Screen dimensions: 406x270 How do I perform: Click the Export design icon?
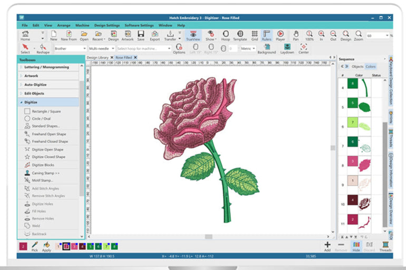(154, 35)
